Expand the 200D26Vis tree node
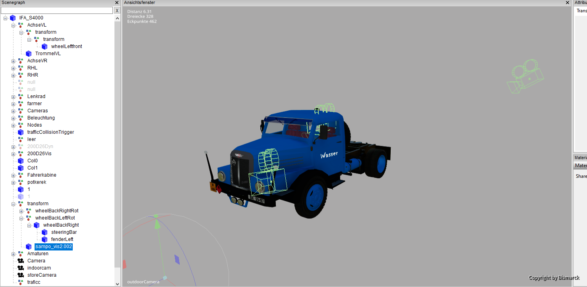Image resolution: width=587 pixels, height=287 pixels. 14,154
